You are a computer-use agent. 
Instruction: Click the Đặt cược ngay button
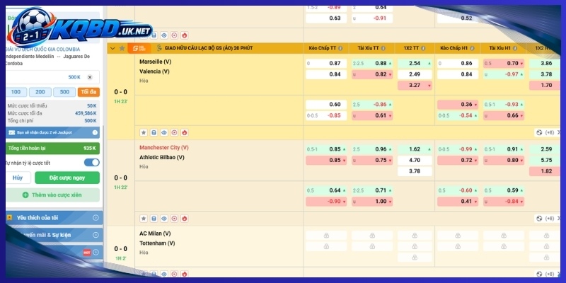pyautogui.click(x=67, y=178)
